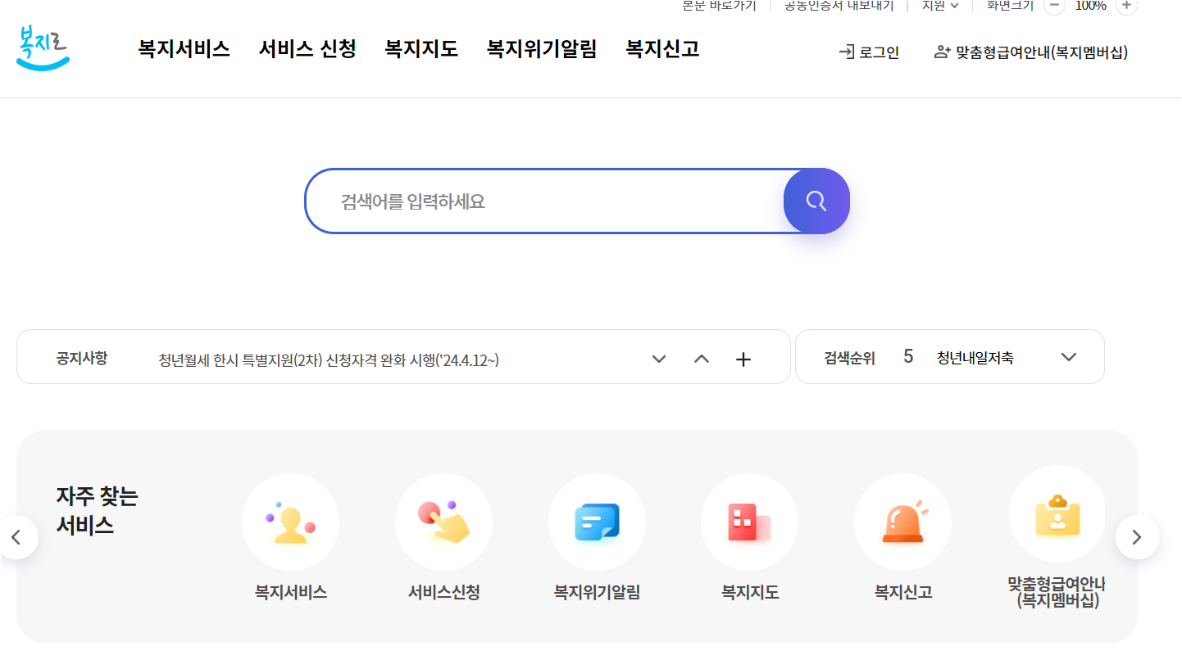Open the 서비스 신청 top menu
This screenshot has width=1182, height=651.
click(307, 49)
